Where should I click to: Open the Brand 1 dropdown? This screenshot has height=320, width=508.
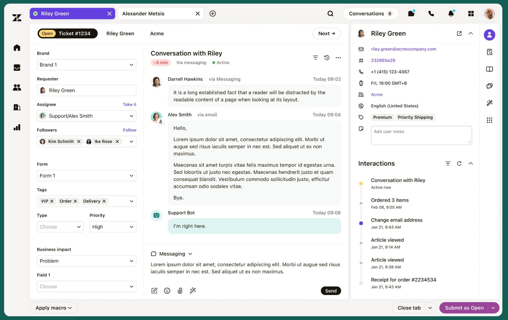[x=87, y=65]
